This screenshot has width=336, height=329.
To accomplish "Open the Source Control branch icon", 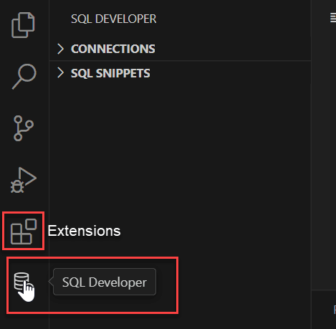I will click(x=24, y=128).
